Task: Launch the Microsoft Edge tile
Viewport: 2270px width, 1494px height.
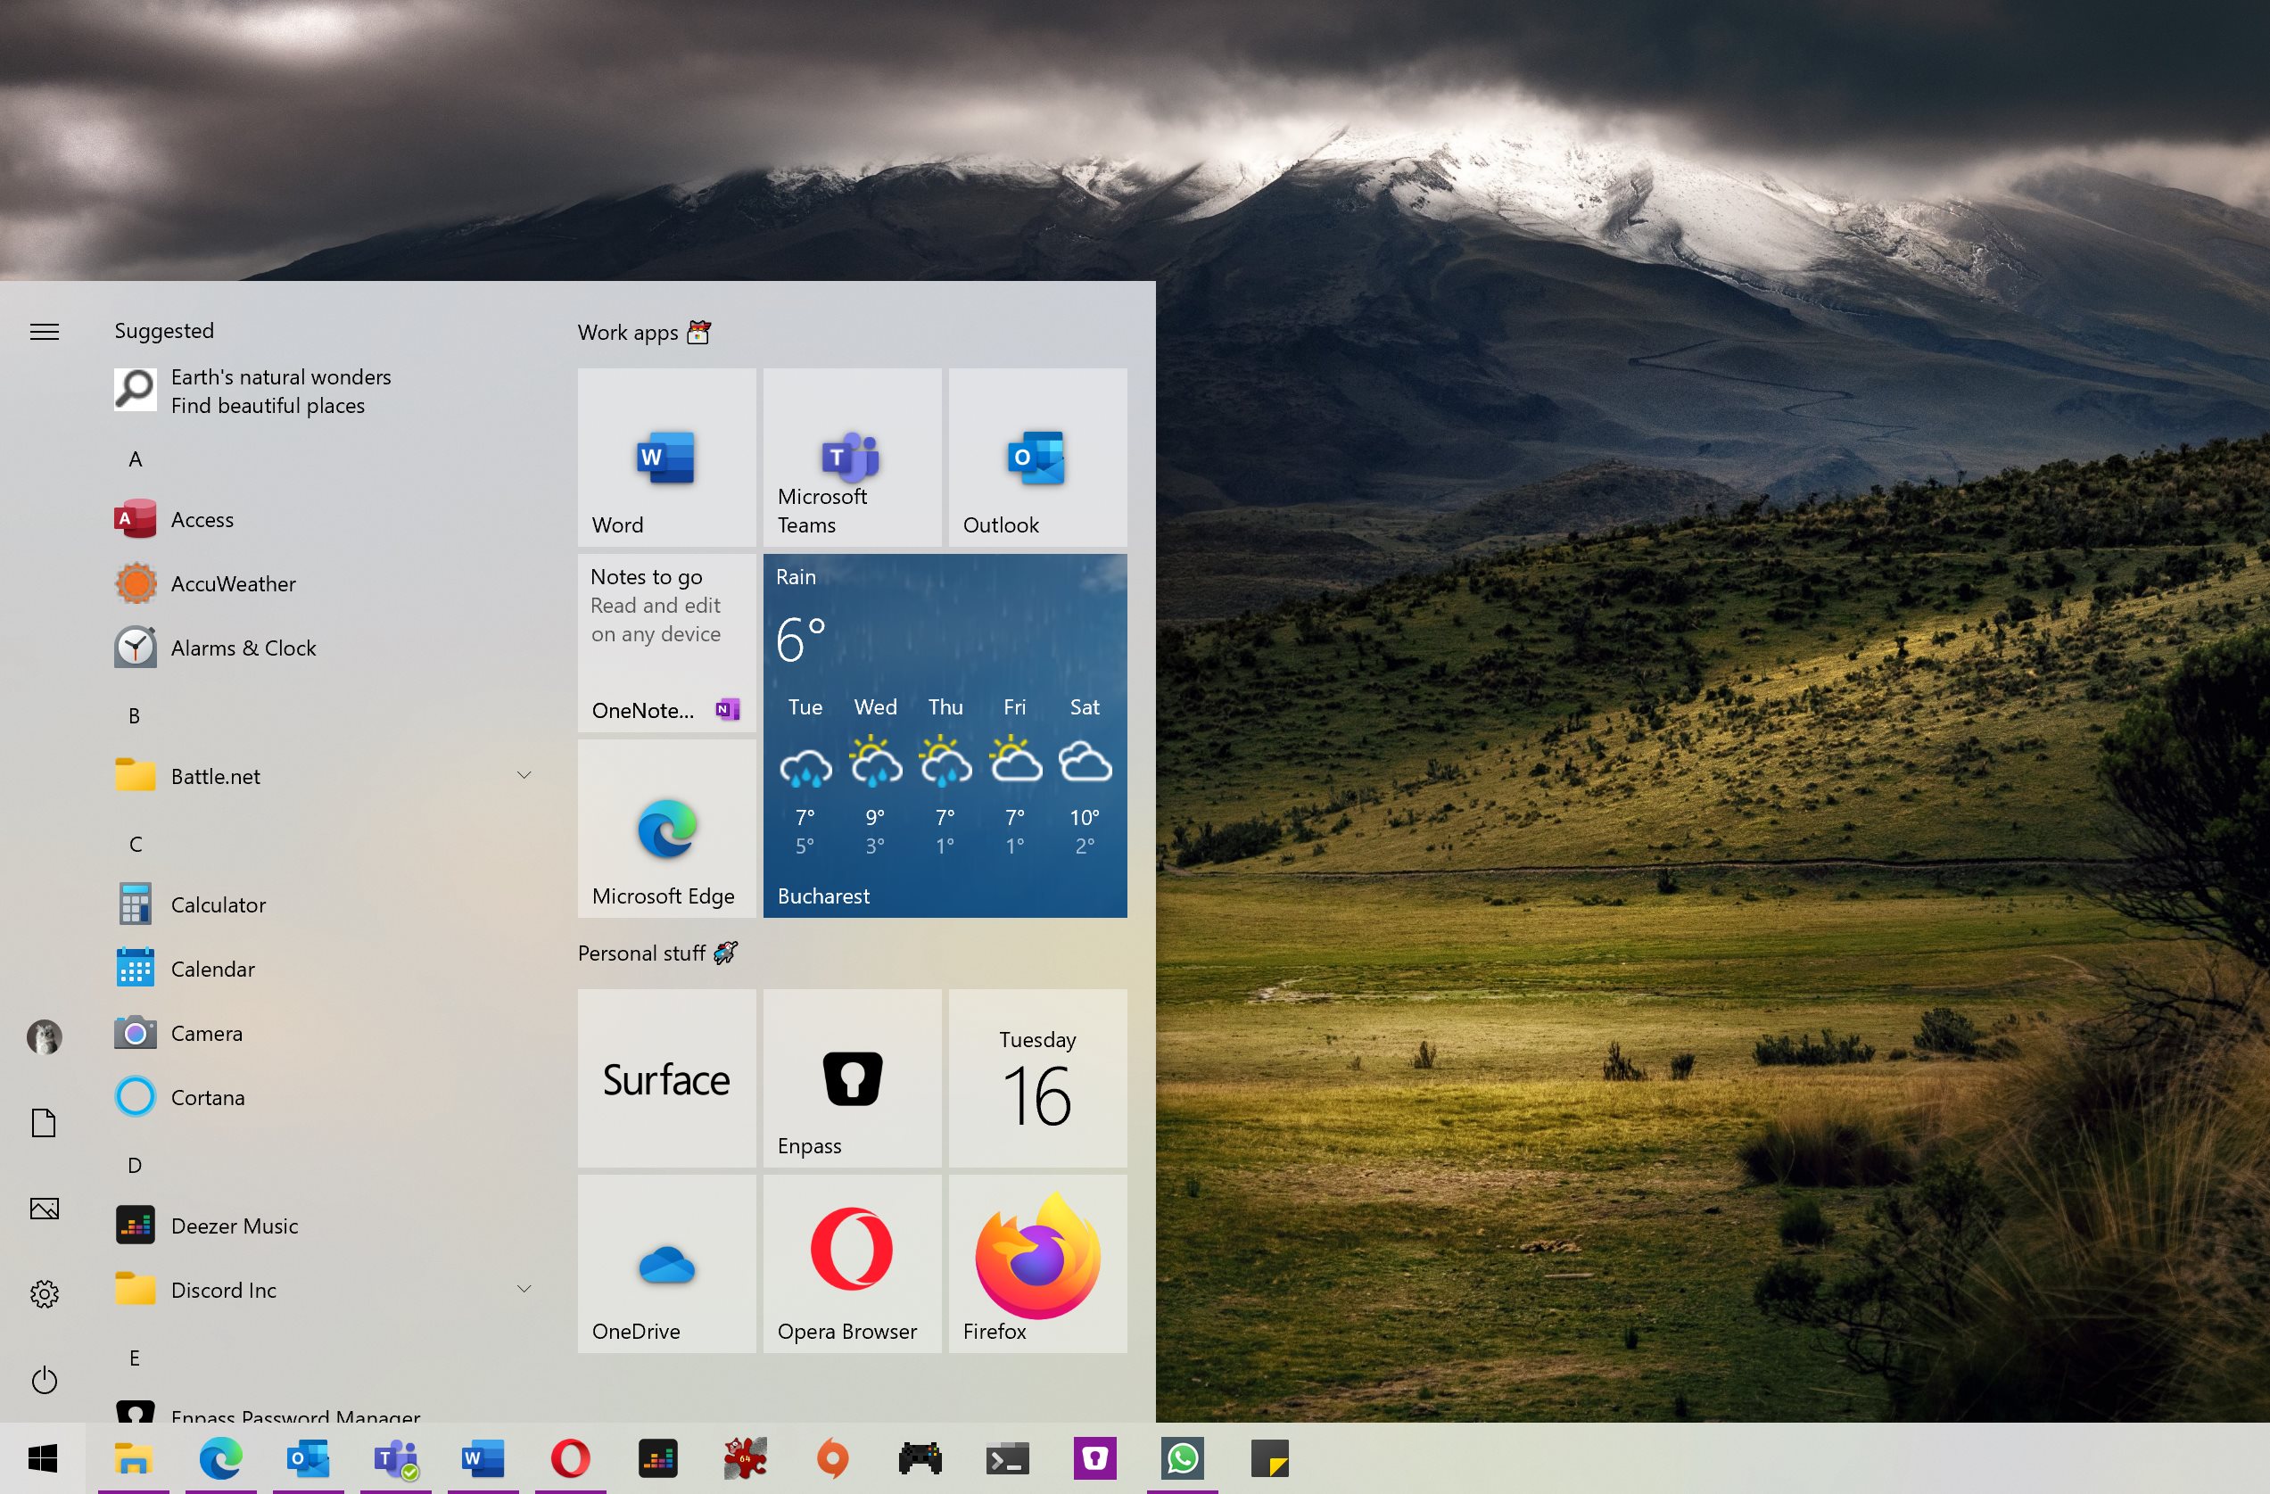Action: (665, 828)
